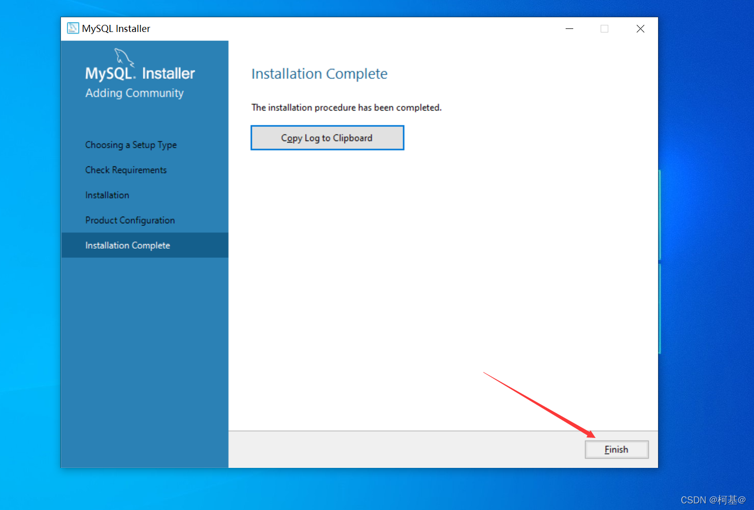This screenshot has width=754, height=510.
Task: Select Check Requirements step in sidebar
Action: click(x=126, y=170)
